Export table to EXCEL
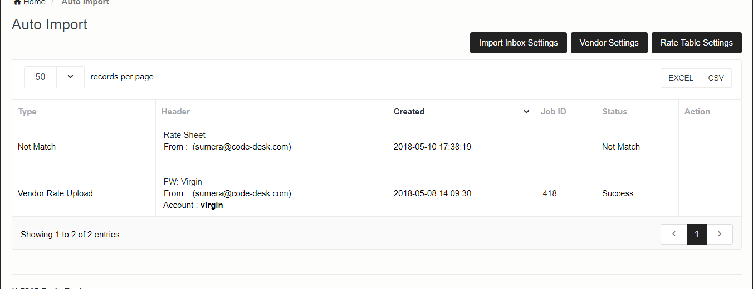The height and width of the screenshot is (289, 753). (x=681, y=78)
